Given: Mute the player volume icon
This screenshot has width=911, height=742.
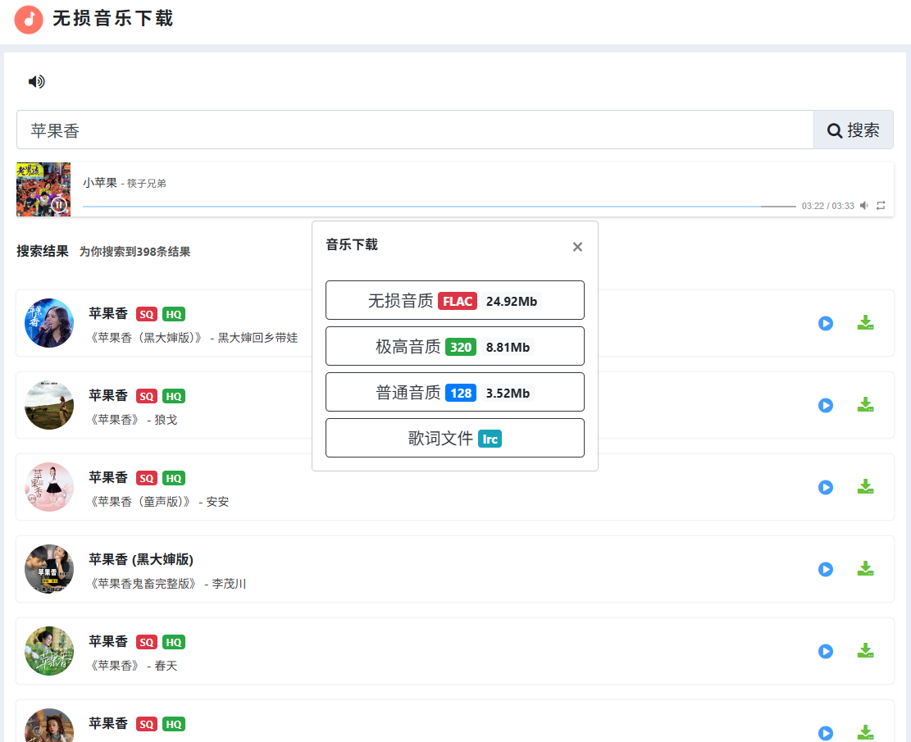Looking at the screenshot, I should pos(864,206).
